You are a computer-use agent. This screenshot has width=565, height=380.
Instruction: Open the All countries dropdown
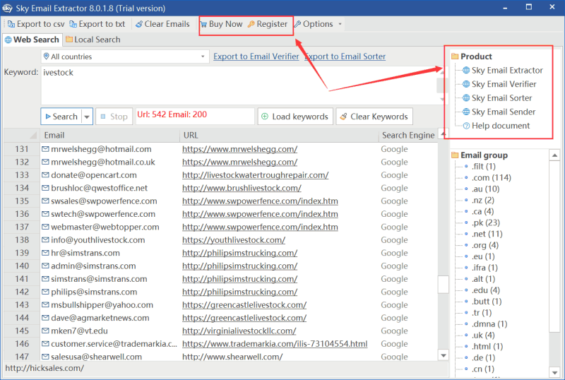point(125,57)
